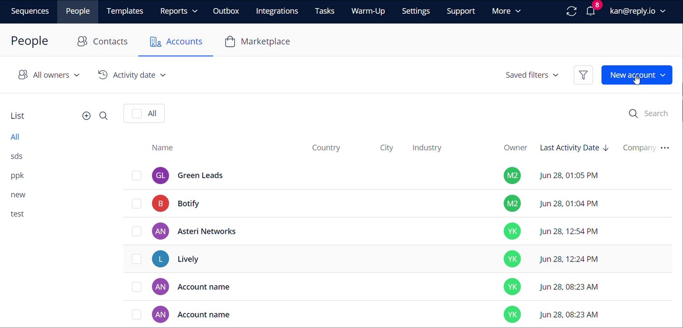Select the All list filter
Viewport: 683px width, 328px height.
tap(15, 137)
